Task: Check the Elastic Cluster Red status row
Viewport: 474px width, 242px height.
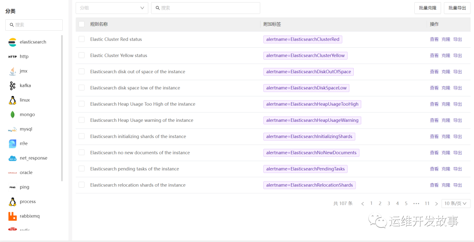Action: click(82, 39)
